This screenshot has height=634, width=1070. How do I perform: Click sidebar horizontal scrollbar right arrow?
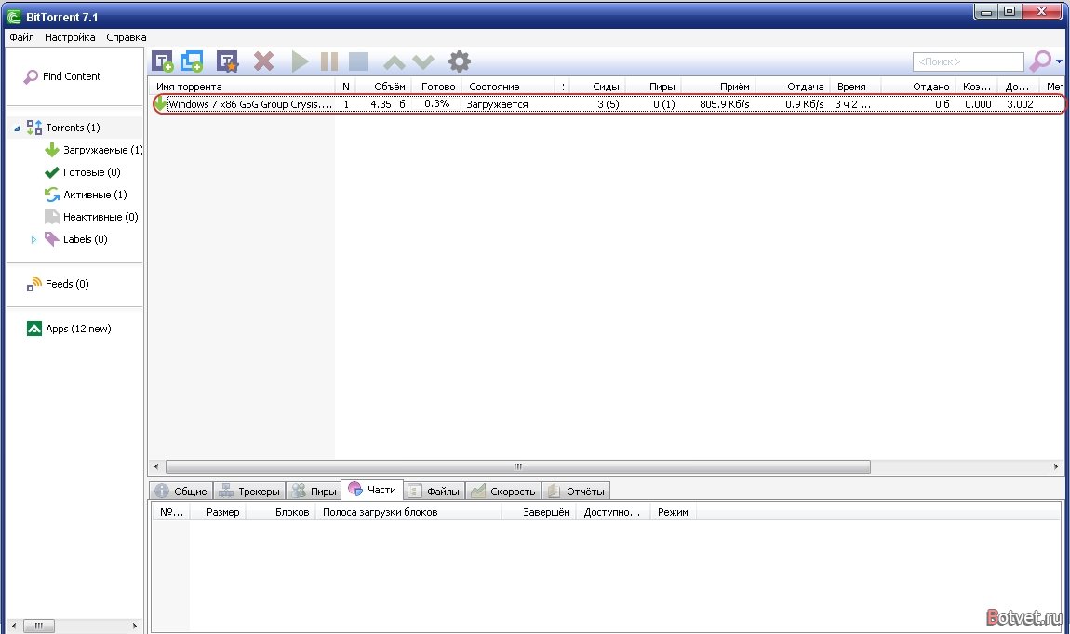(134, 626)
